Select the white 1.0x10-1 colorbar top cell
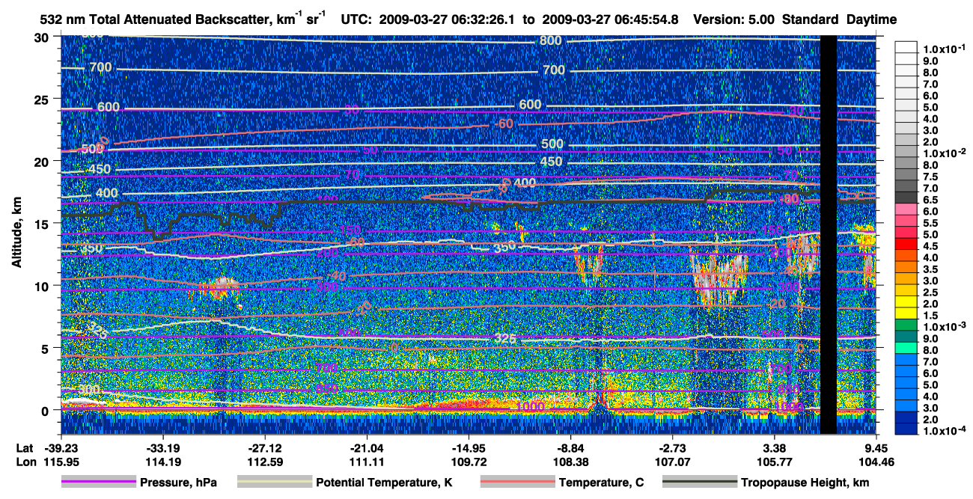 906,47
